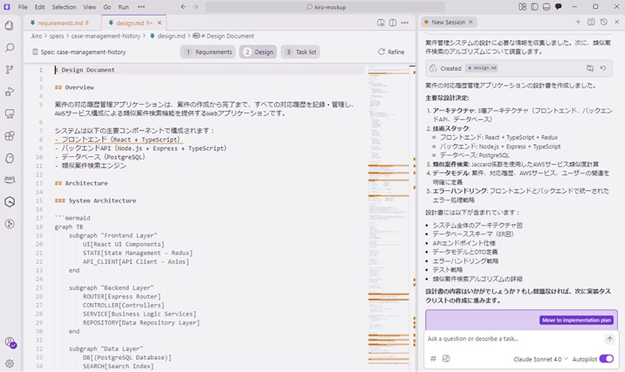Click the .kiro breadcrumb segment

click(x=36, y=36)
